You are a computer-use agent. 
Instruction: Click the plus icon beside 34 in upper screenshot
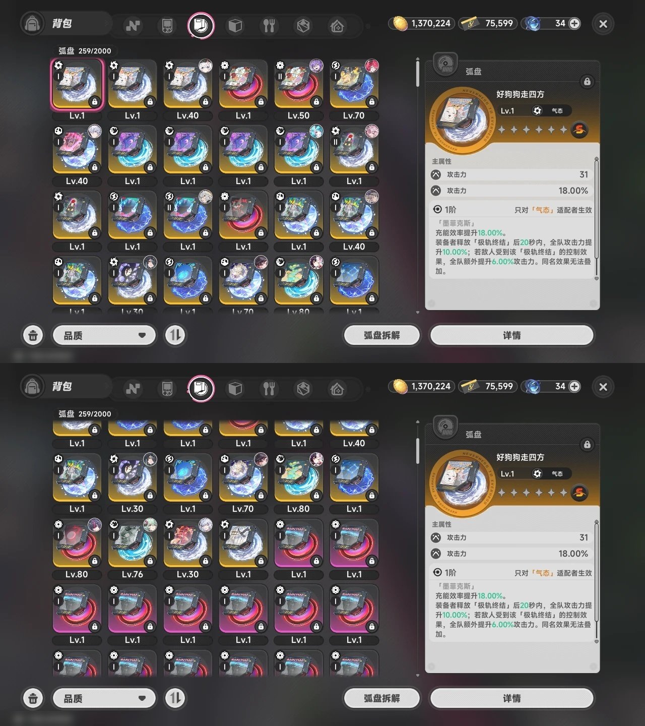tap(574, 23)
